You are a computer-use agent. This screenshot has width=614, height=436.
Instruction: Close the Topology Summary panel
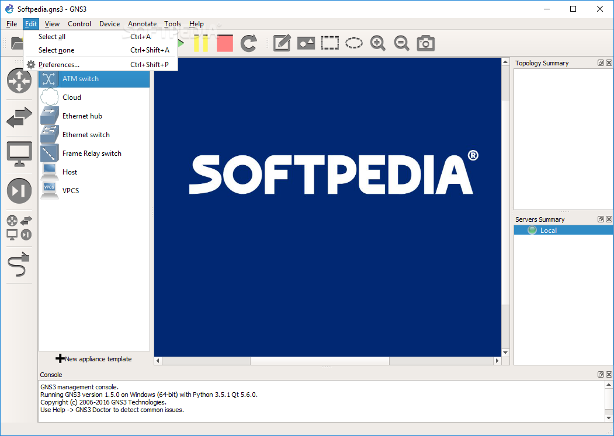click(x=609, y=63)
